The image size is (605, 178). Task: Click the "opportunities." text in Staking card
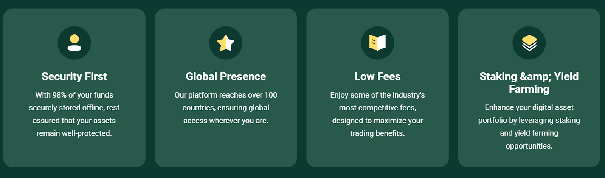(529, 146)
